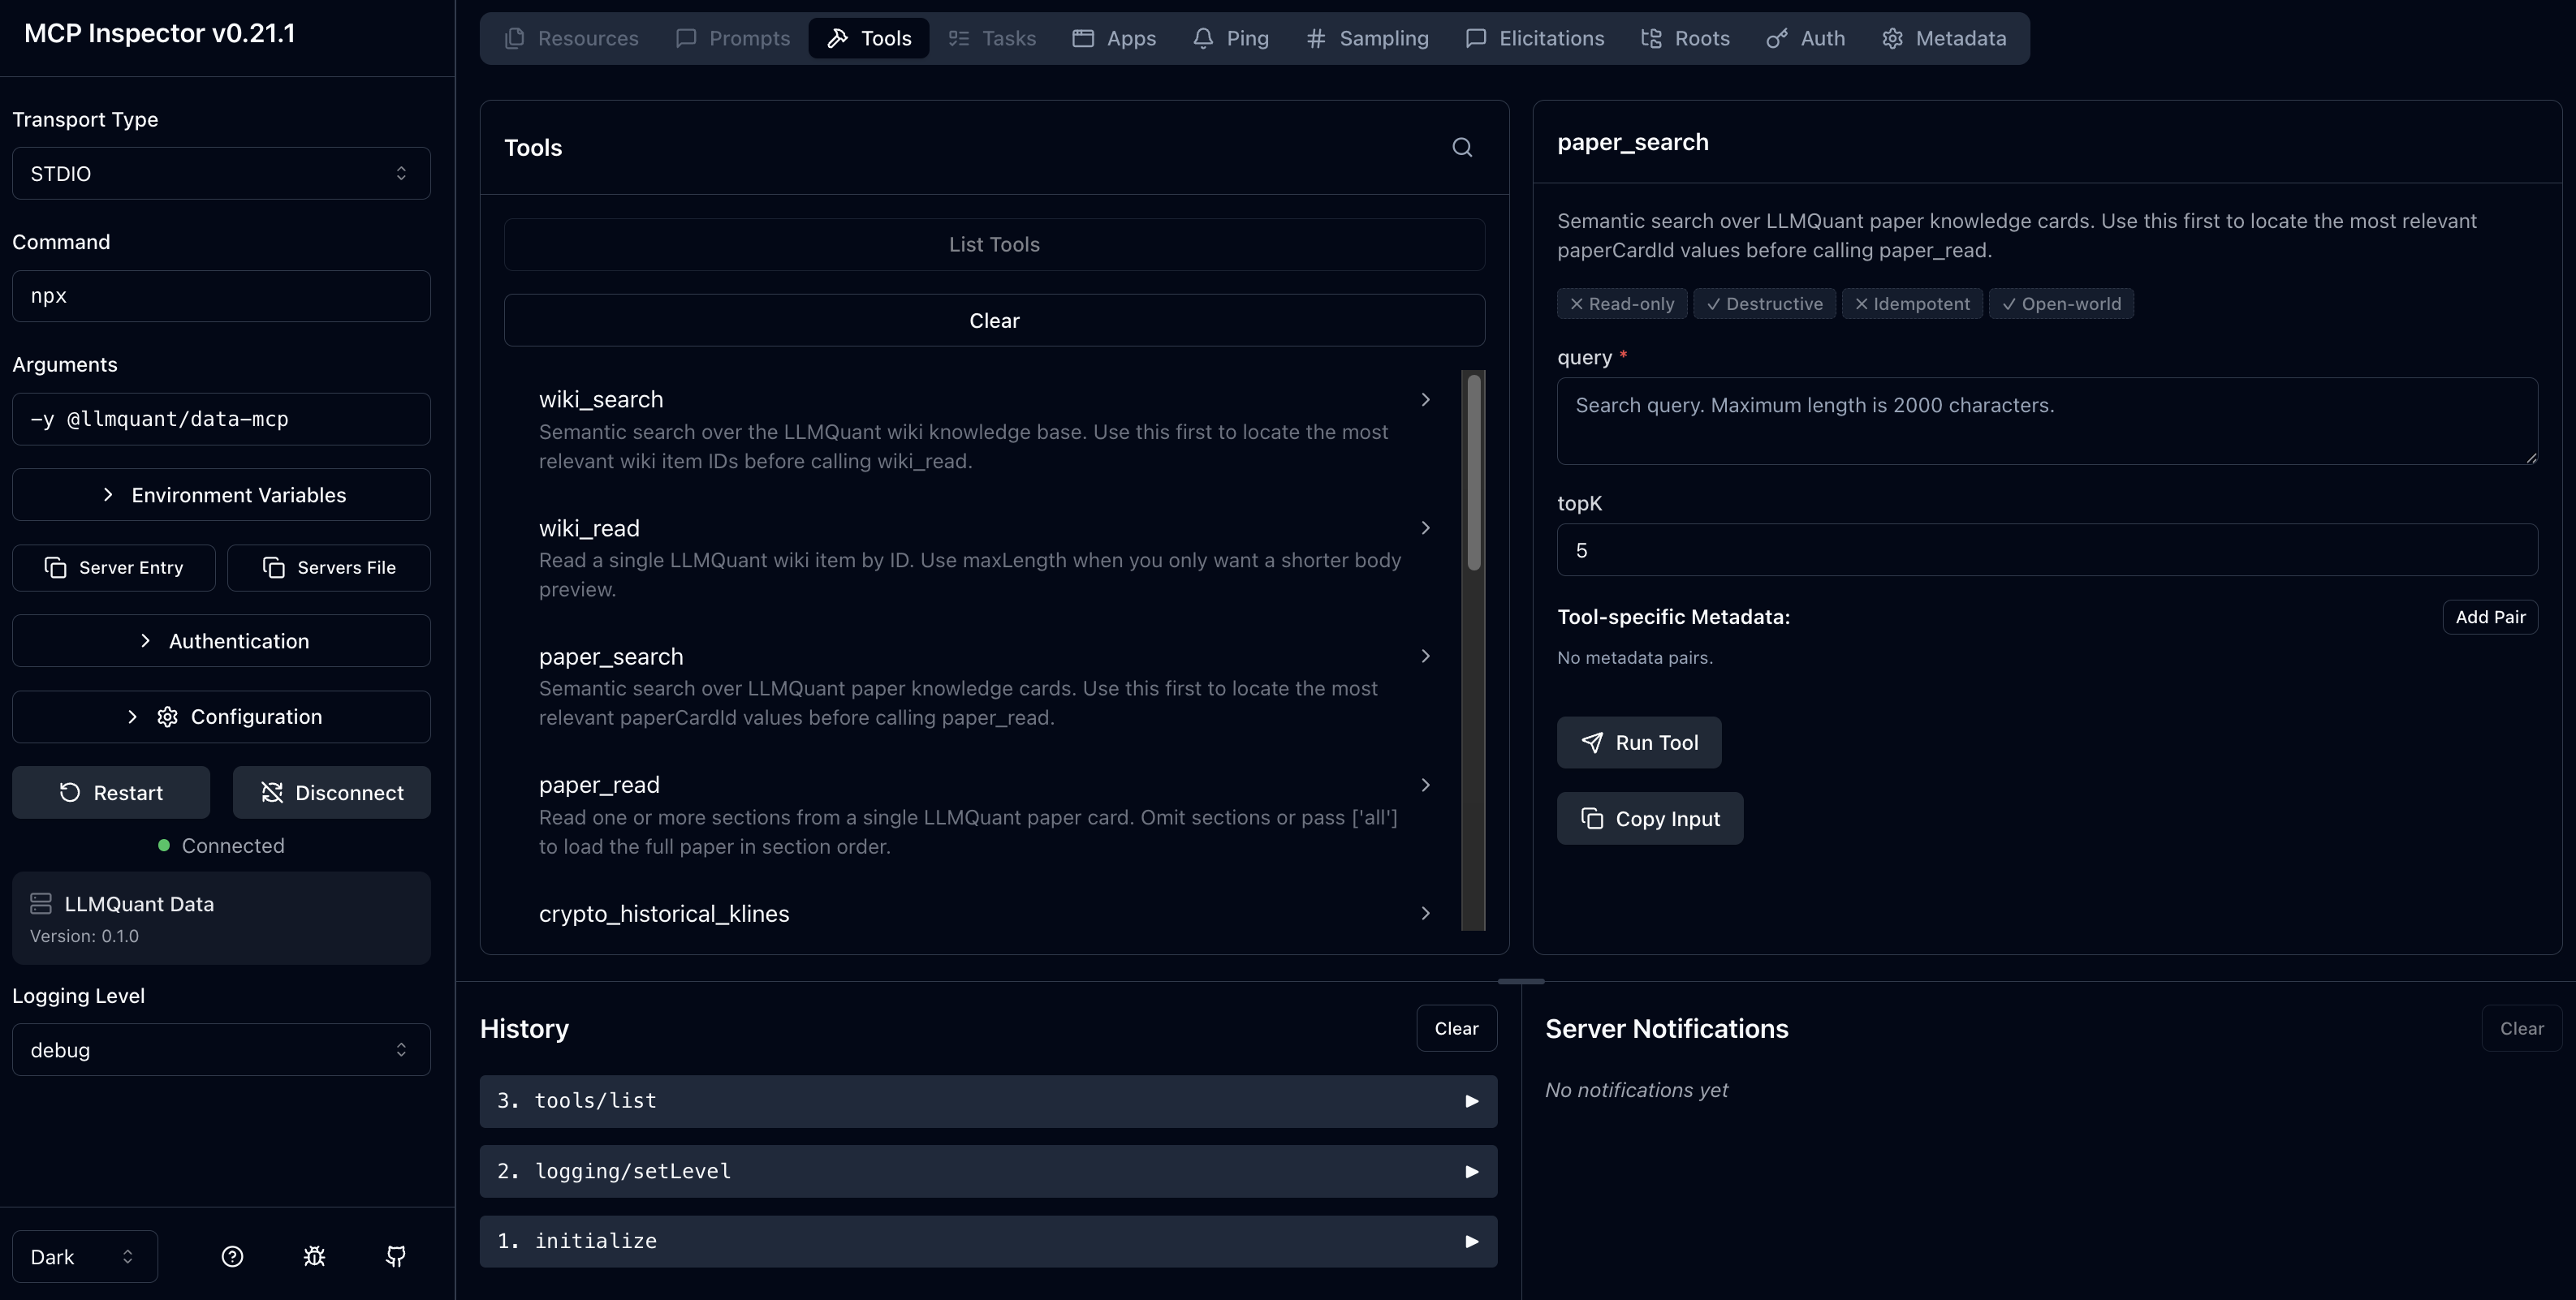Click the chevron beside crypto_historical_klines
This screenshot has height=1300, width=2576.
pos(1425,913)
